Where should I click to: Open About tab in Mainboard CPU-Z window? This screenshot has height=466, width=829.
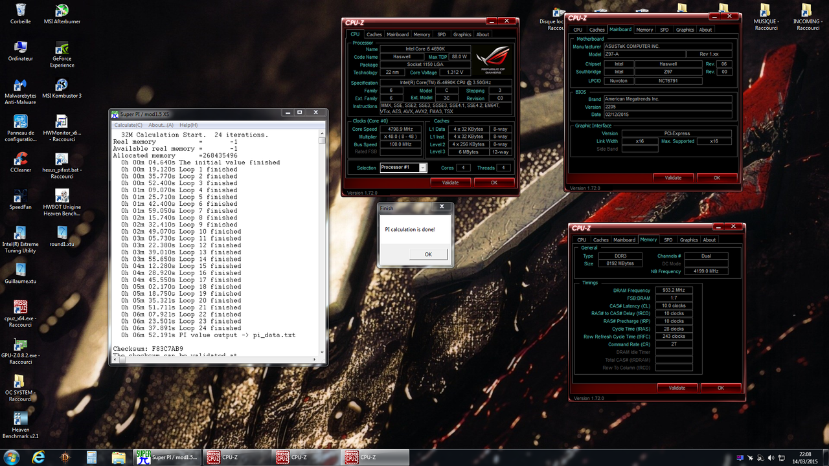pyautogui.click(x=705, y=30)
